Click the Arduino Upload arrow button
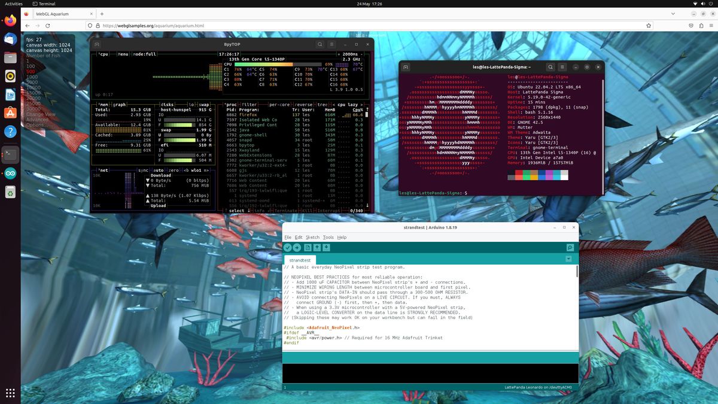This screenshot has width=718, height=404. click(x=297, y=247)
